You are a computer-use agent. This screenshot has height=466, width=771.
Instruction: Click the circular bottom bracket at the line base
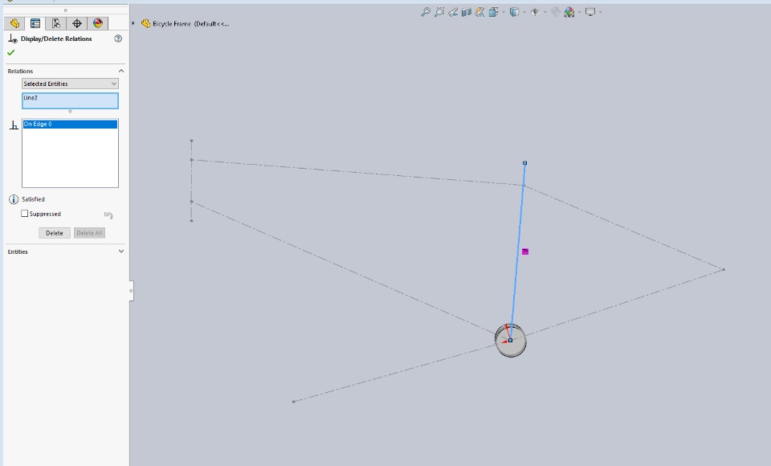point(511,340)
